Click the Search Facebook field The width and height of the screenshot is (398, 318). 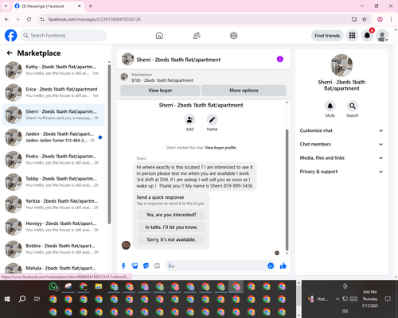pos(63,36)
